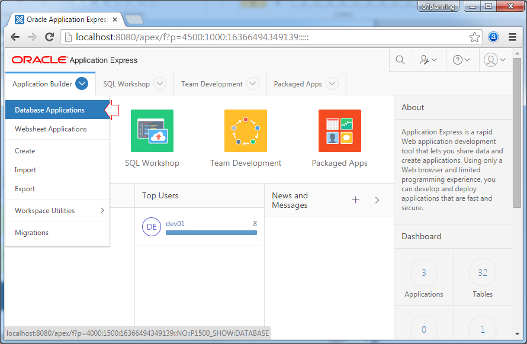
Task: Switch to the Team Development tab
Action: tap(212, 84)
